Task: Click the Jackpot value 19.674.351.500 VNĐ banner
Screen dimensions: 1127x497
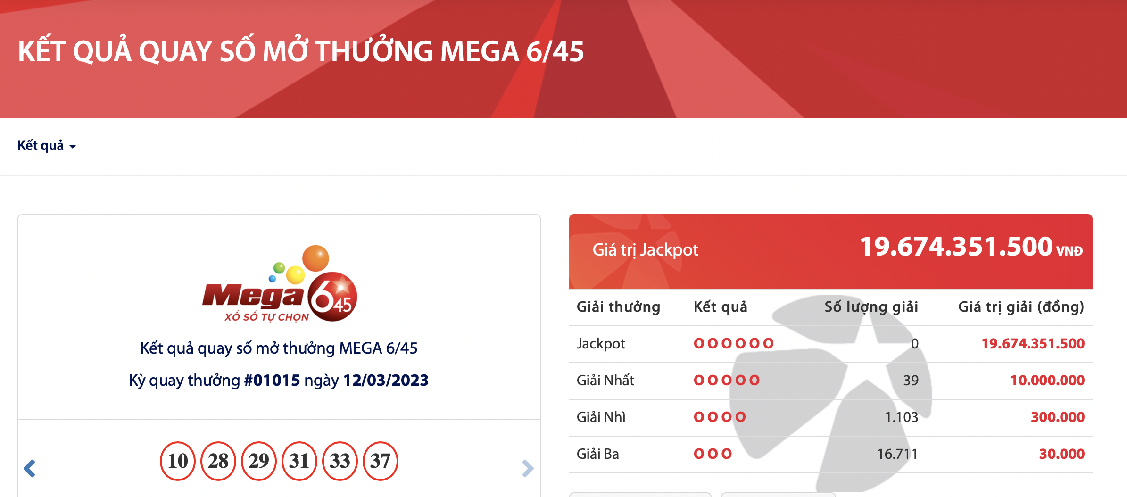Action: pos(831,251)
